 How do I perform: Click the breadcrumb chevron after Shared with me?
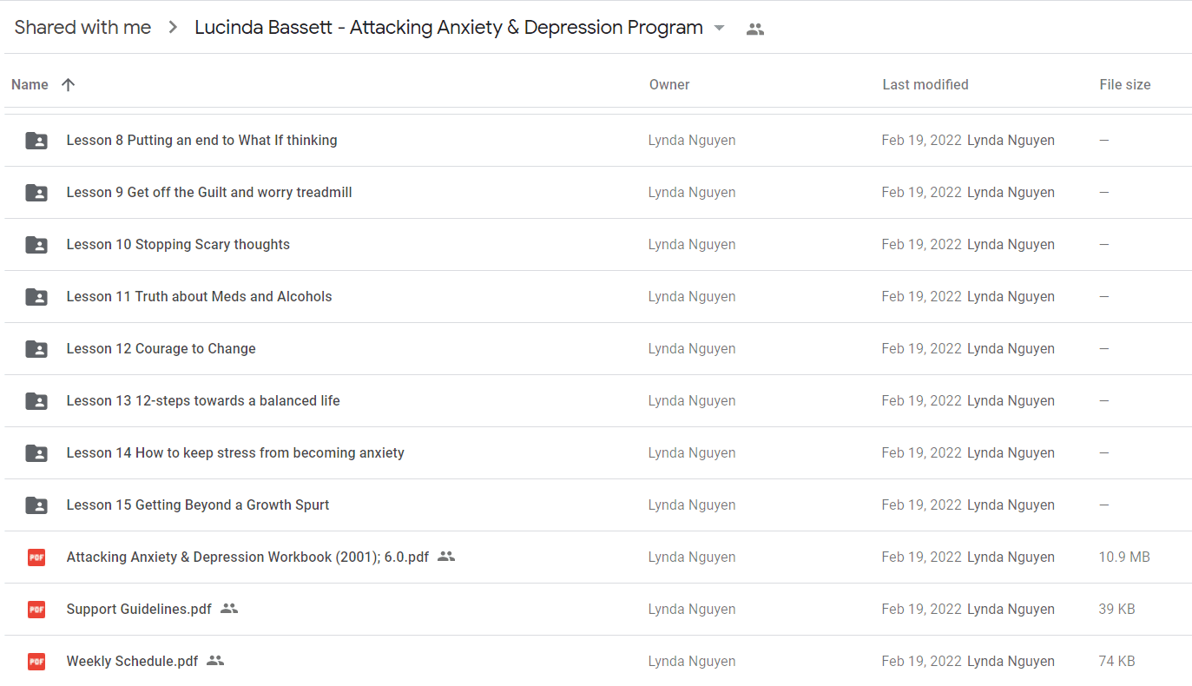173,28
